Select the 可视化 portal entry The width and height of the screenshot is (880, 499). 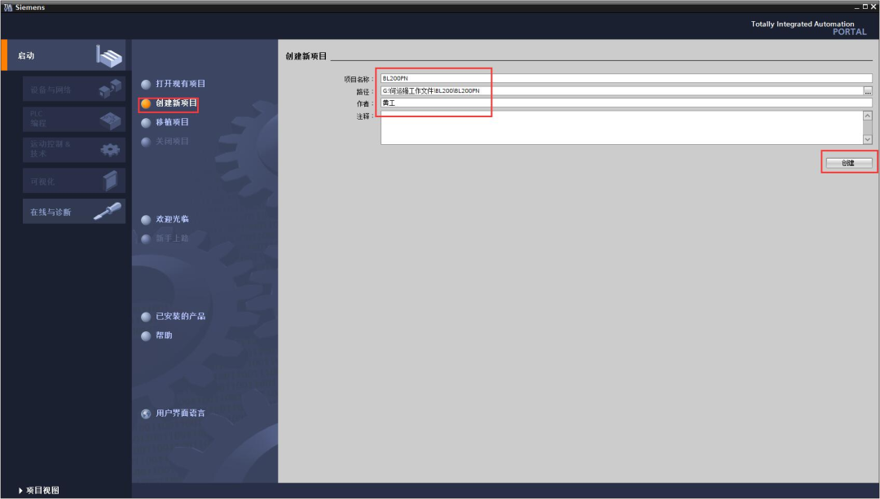(x=74, y=181)
